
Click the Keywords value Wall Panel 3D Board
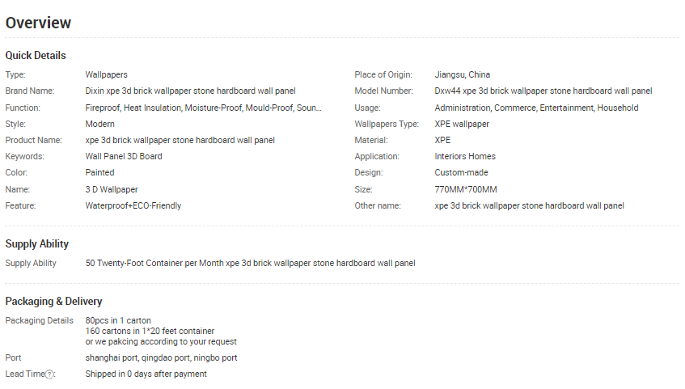click(x=124, y=156)
